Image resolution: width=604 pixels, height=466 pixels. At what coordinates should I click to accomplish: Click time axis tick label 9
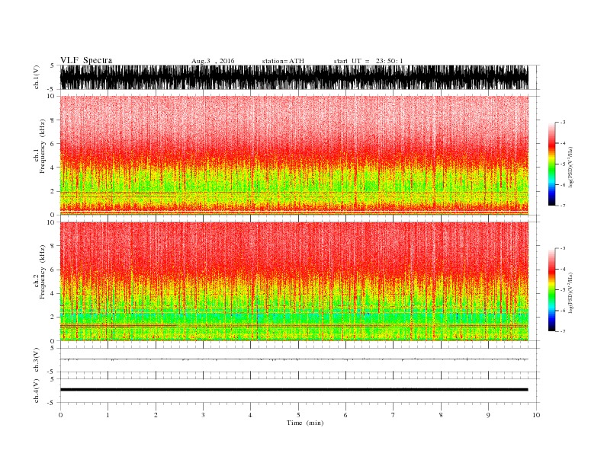tap(488, 415)
